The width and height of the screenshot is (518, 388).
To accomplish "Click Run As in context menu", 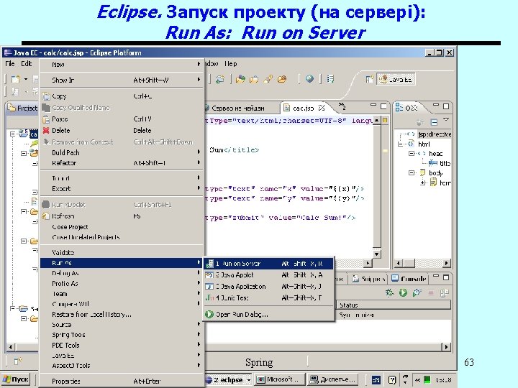I will click(x=122, y=263).
